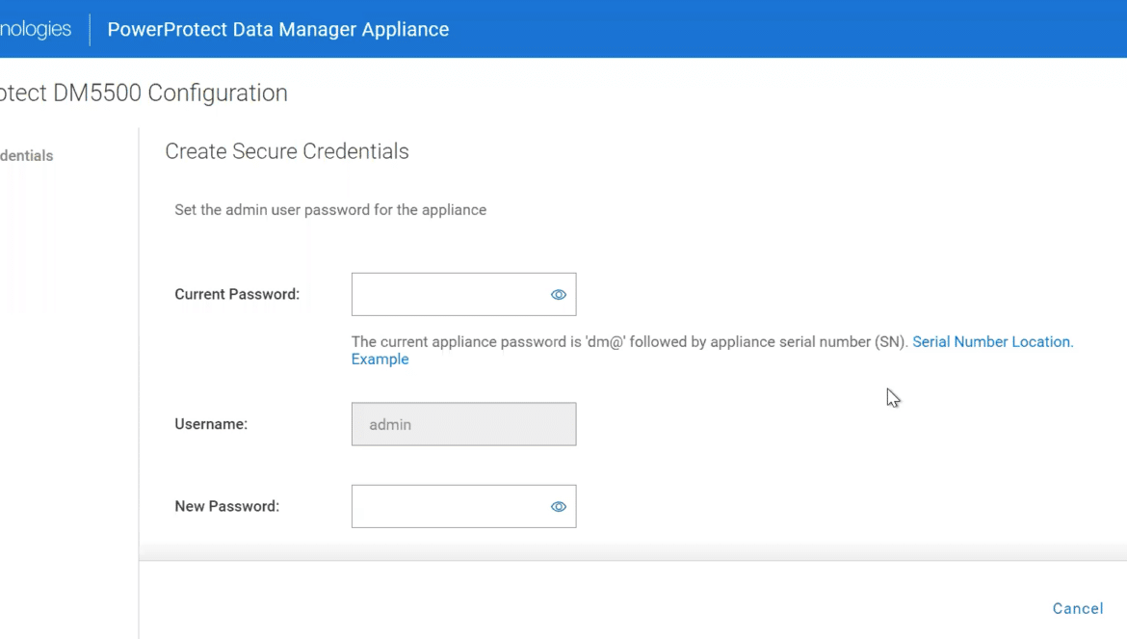
Task: Click the DM5500 Configuration heading
Action: pyautogui.click(x=144, y=93)
